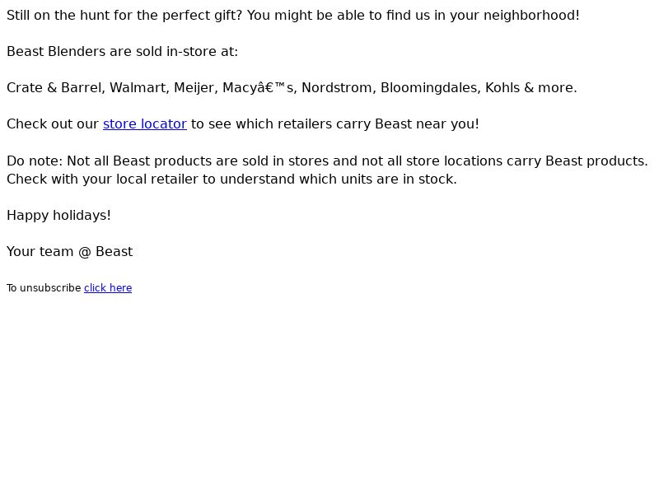Screen dimensions: 659x494
Task: Click the word 'Kohls' in retailer list
Action: click(502, 87)
